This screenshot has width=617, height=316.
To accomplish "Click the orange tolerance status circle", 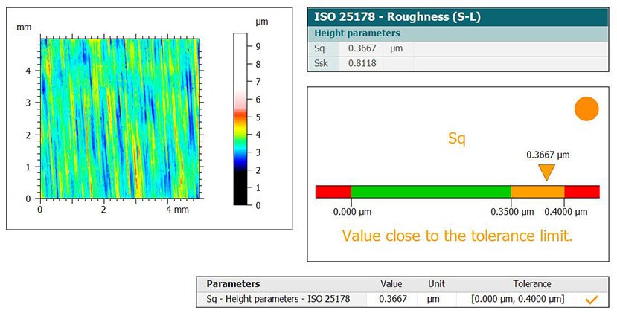I will [586, 109].
